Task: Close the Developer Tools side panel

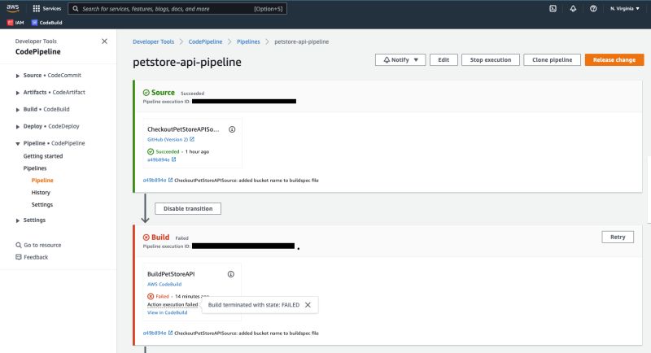Action: [x=104, y=41]
